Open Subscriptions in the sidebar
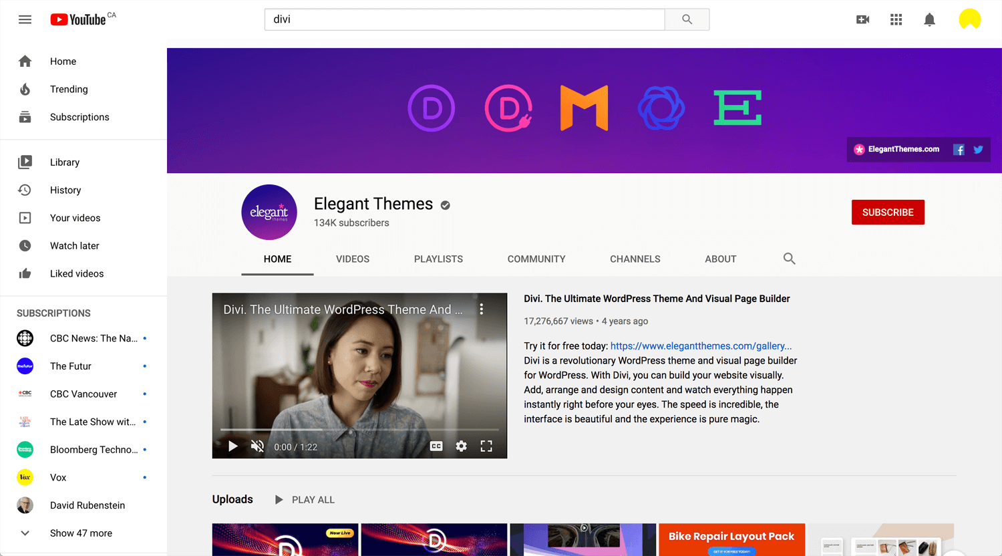Viewport: 1002px width, 556px height. tap(83, 117)
